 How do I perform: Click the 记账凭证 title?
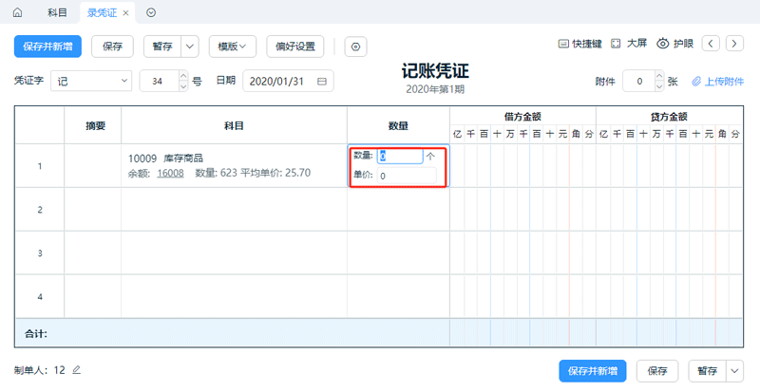(x=435, y=72)
